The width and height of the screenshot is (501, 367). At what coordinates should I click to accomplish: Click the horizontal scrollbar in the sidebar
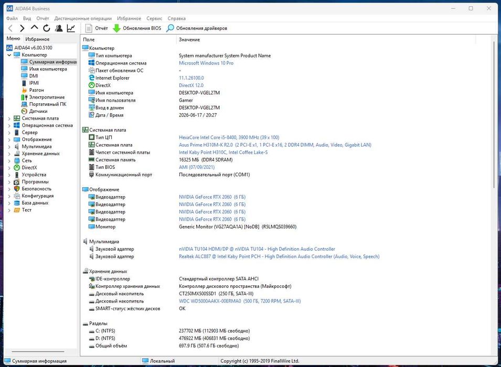(38, 351)
